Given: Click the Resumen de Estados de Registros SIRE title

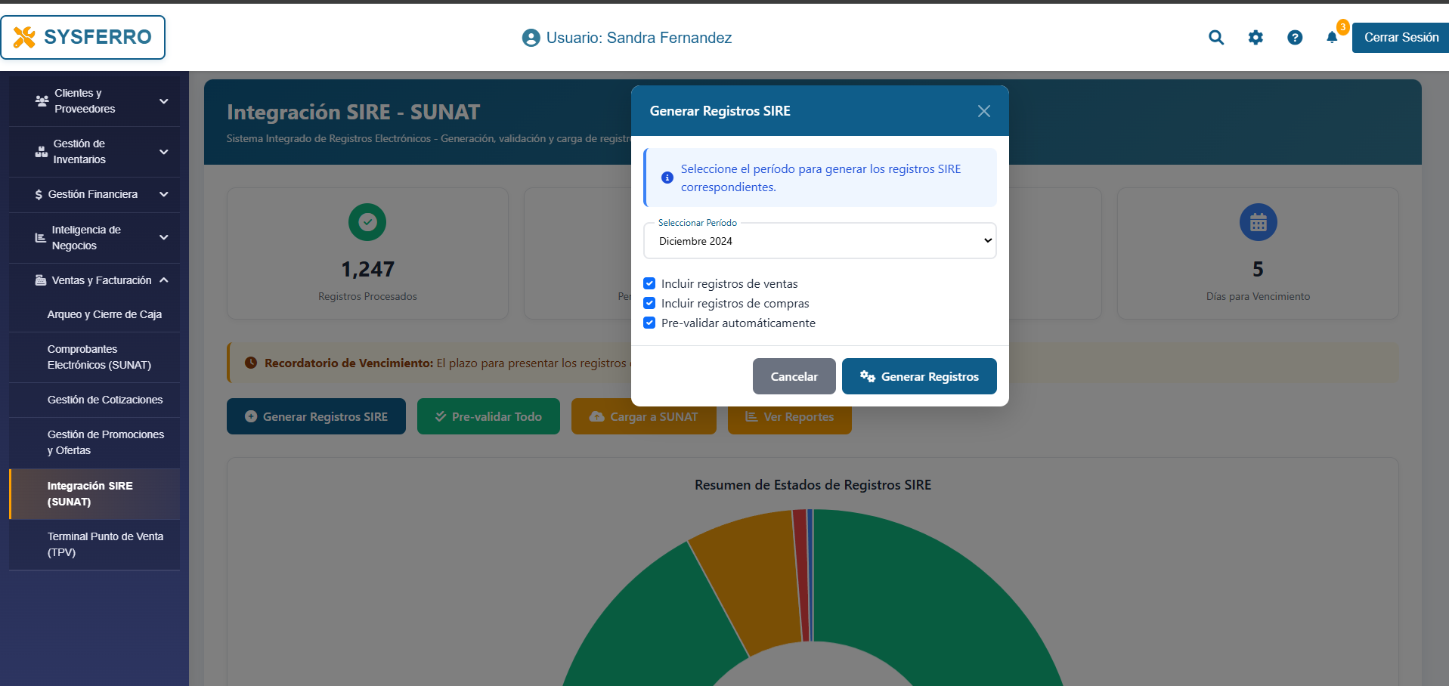Looking at the screenshot, I should (813, 485).
